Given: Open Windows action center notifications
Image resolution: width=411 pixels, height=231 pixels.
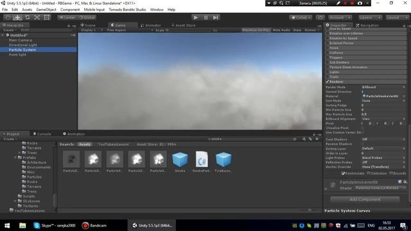Looking at the screenshot, I should 403,225.
